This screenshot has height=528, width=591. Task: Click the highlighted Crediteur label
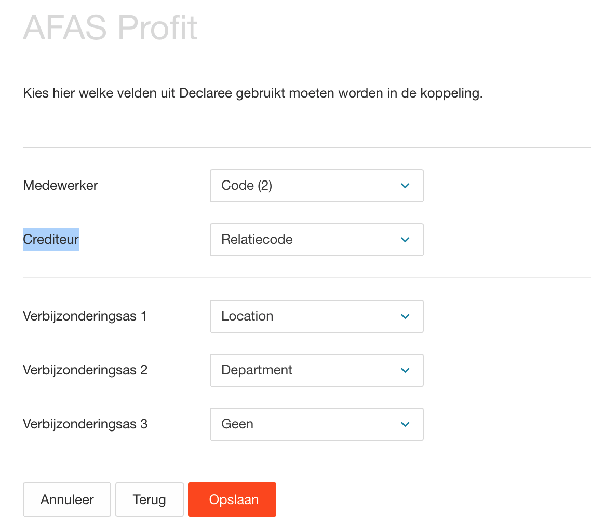[51, 239]
